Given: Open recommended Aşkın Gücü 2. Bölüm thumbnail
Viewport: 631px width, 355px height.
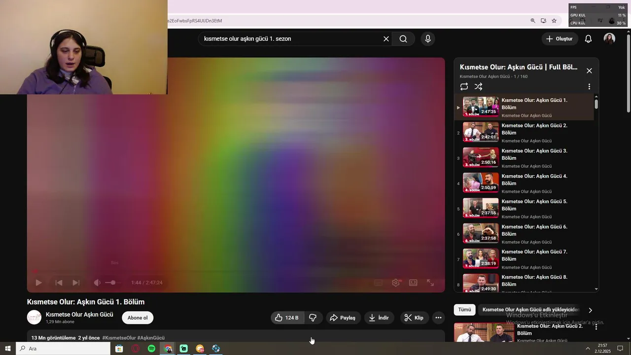Looking at the screenshot, I should click(484, 333).
